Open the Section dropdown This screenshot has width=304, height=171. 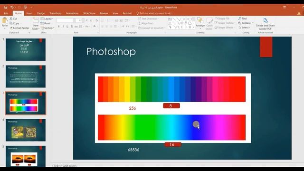pos(47,28)
